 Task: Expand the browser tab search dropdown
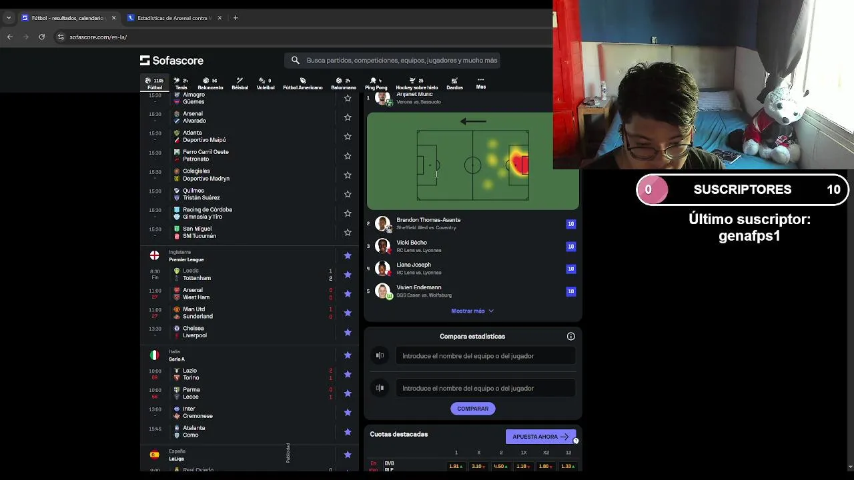(8, 18)
